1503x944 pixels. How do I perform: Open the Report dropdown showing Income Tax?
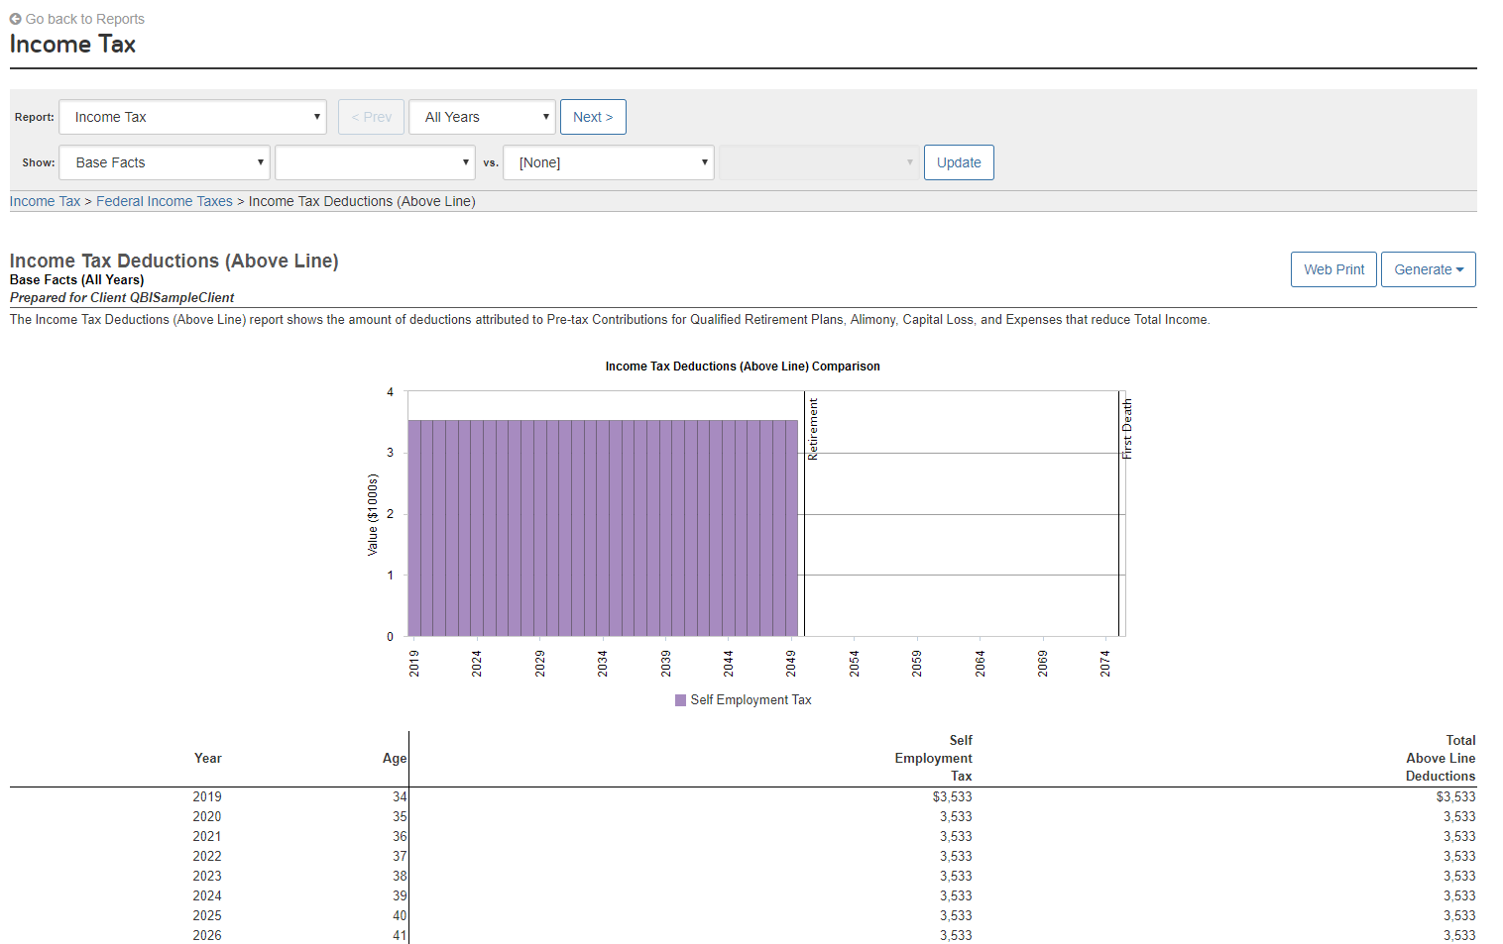(193, 117)
